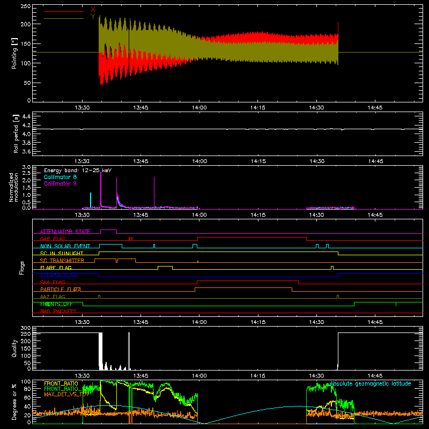Click the 100 tick on Degrees or % axis
The height and width of the screenshot is (429, 429).
tap(26, 381)
